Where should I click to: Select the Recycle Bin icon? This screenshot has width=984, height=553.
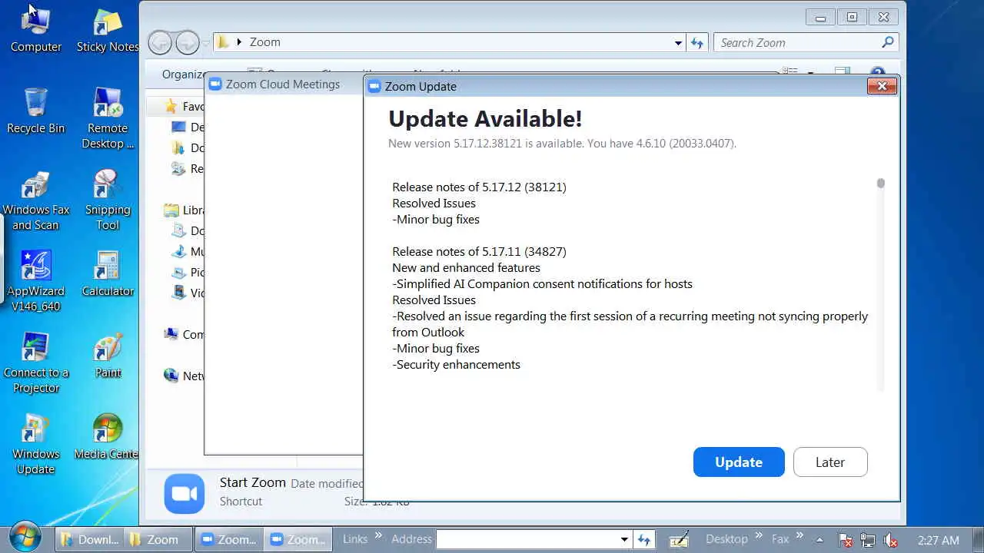[x=35, y=111]
